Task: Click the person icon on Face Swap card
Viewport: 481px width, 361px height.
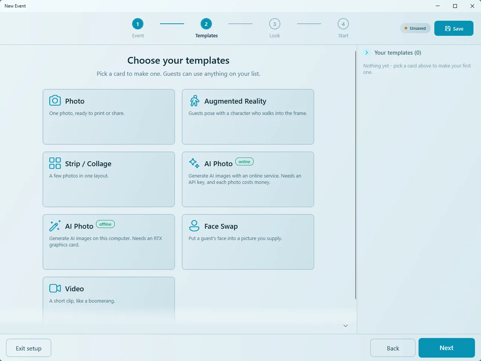Action: click(194, 226)
